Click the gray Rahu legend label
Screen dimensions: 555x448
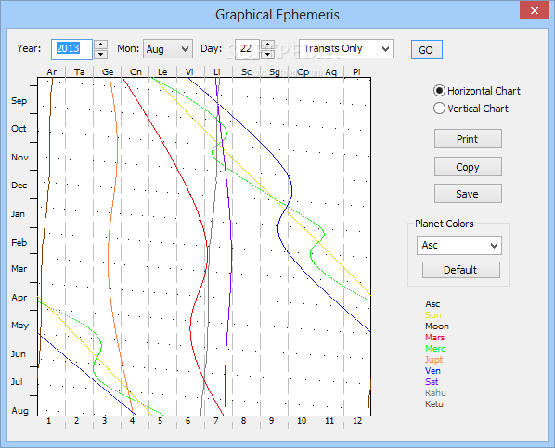click(x=435, y=392)
